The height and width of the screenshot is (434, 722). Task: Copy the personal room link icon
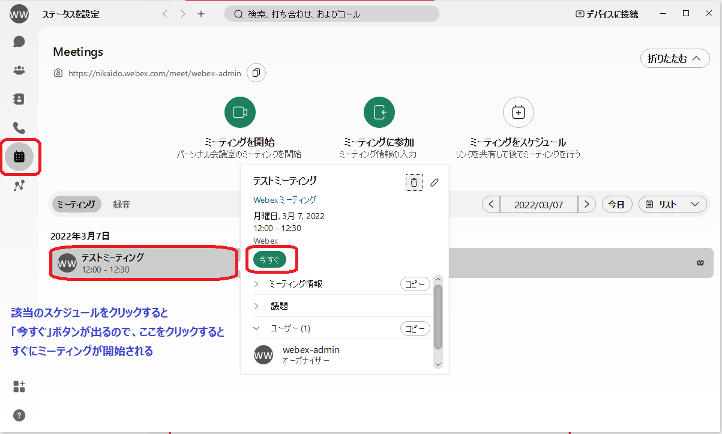(256, 73)
